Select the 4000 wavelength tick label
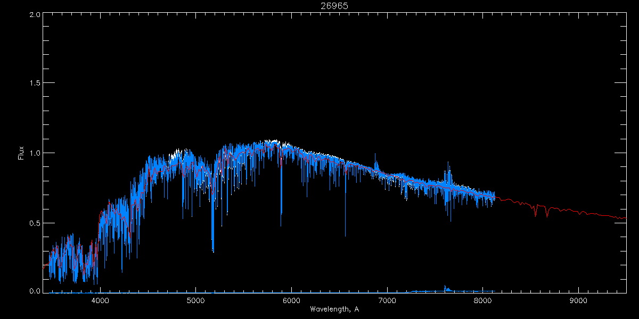The height and width of the screenshot is (319, 639). (100, 301)
